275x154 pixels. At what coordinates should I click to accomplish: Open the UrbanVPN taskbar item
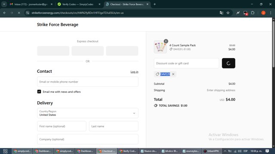click(212, 151)
